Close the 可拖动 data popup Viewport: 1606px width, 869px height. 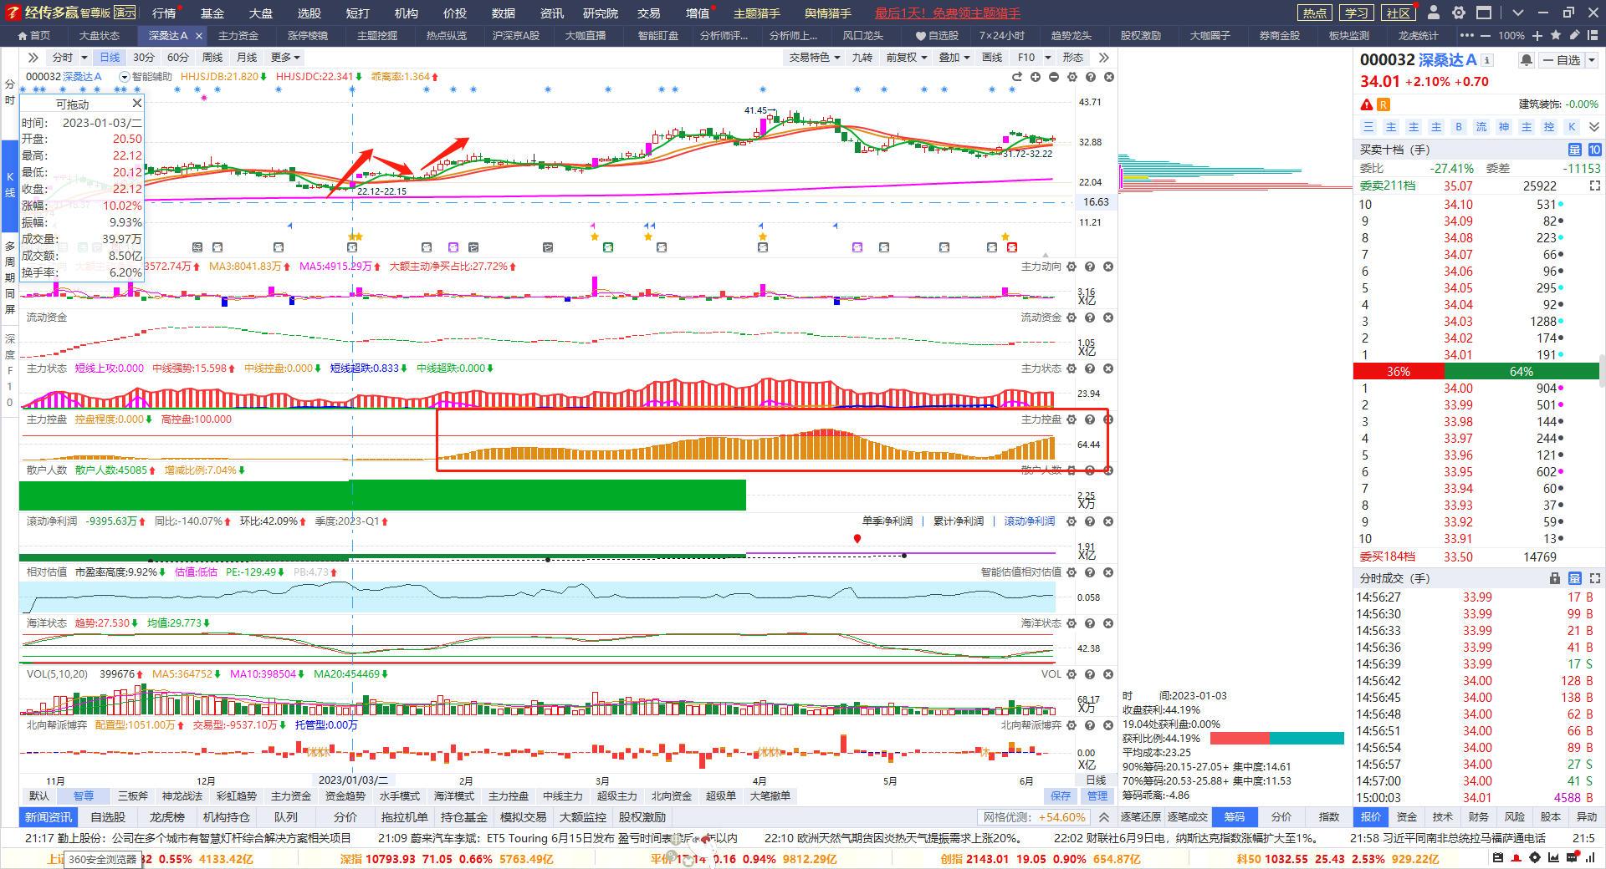[x=137, y=103]
